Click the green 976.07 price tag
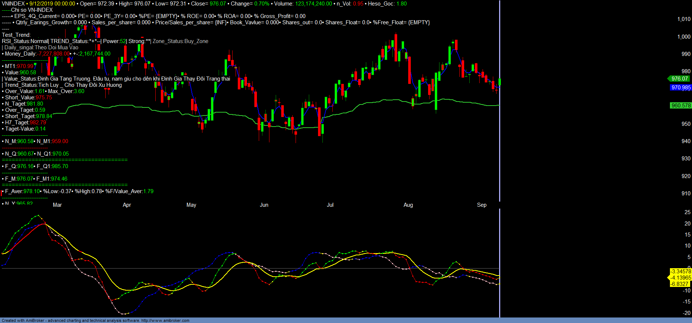 pyautogui.click(x=679, y=79)
